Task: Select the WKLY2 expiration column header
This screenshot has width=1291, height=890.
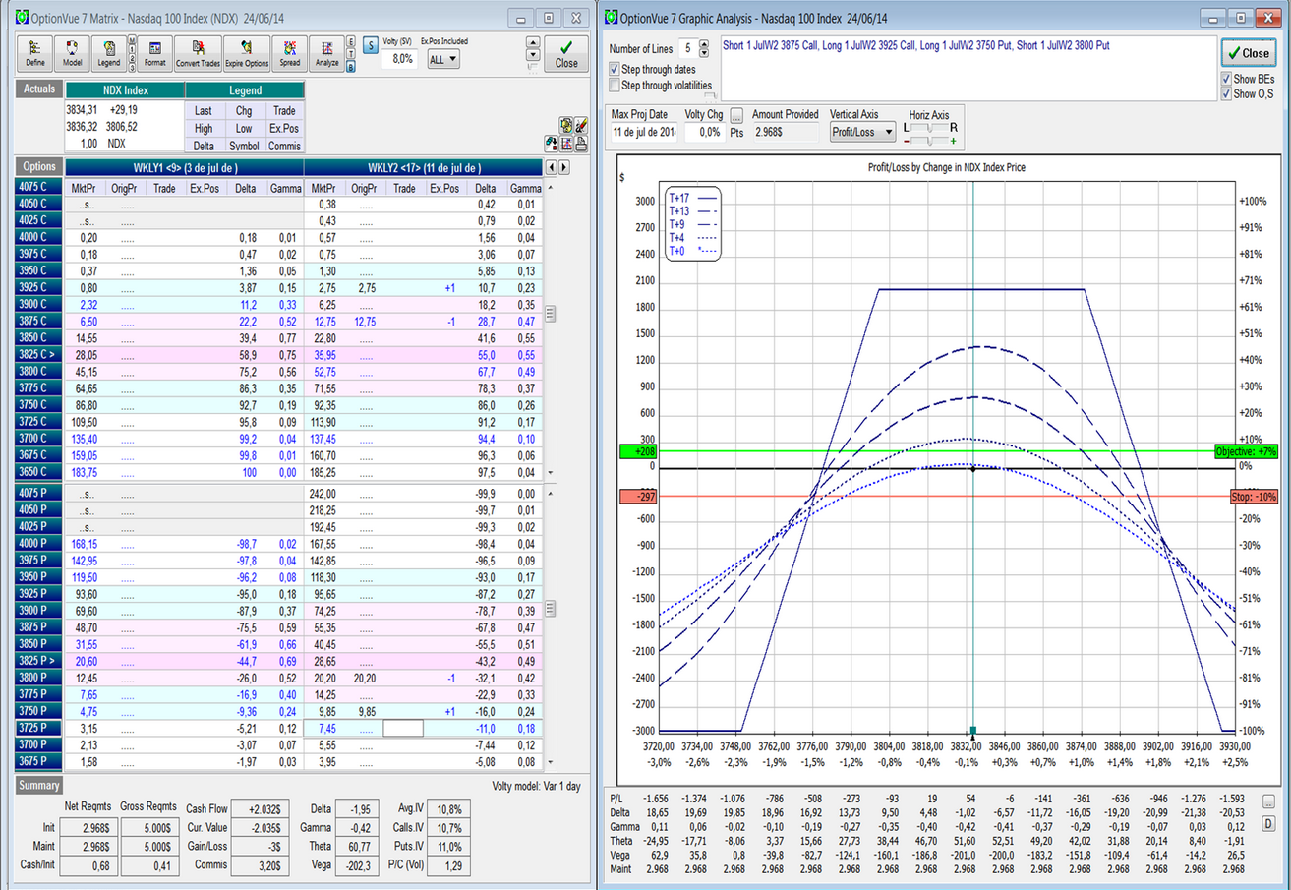Action: tap(424, 167)
